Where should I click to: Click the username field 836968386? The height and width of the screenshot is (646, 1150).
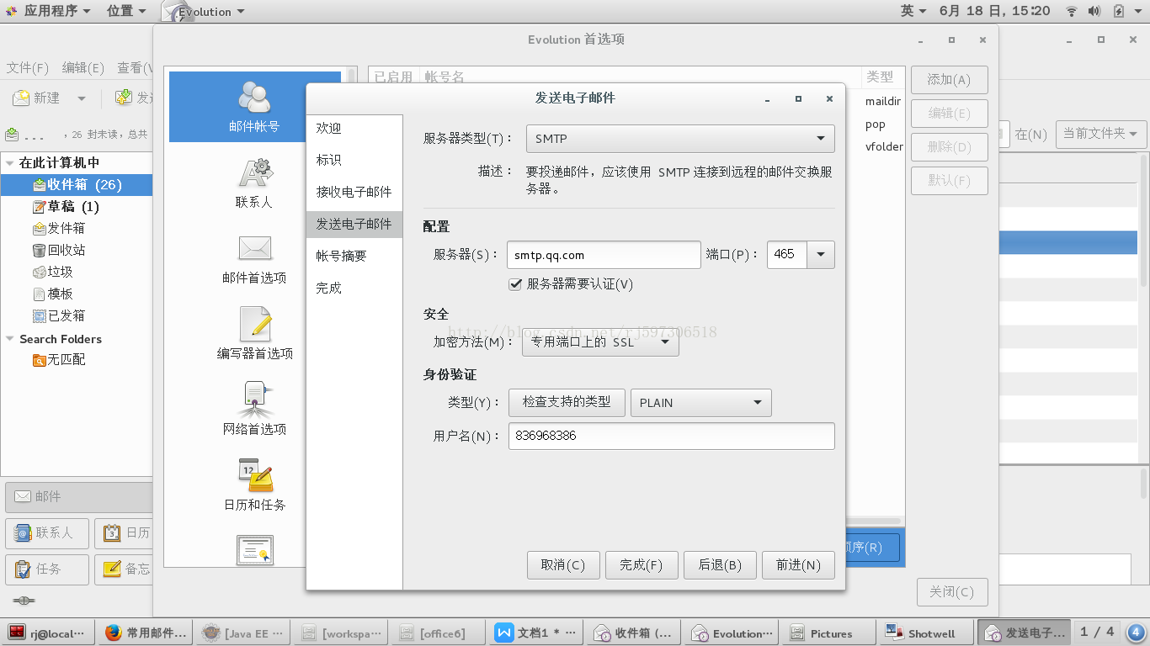click(672, 436)
